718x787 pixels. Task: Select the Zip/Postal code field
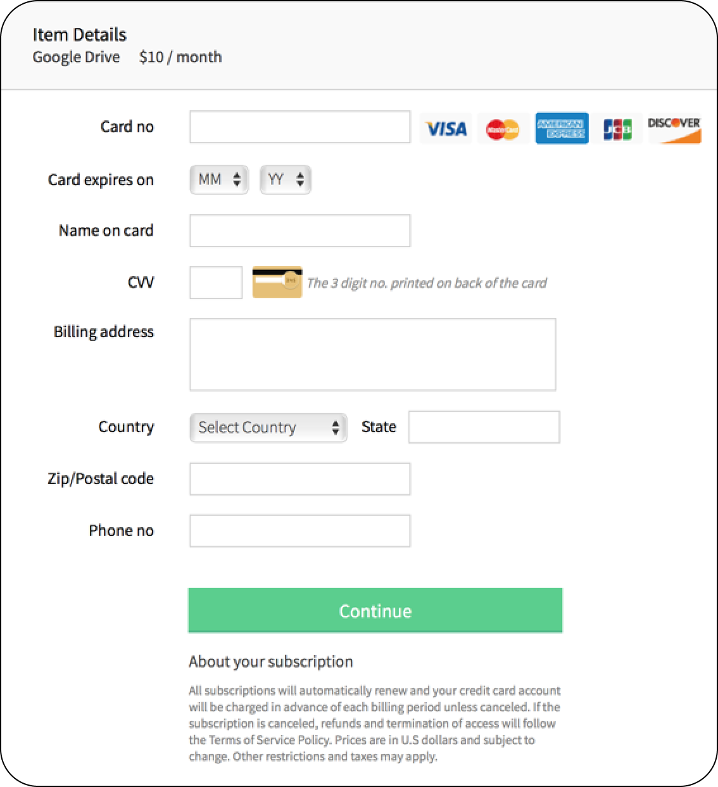300,479
